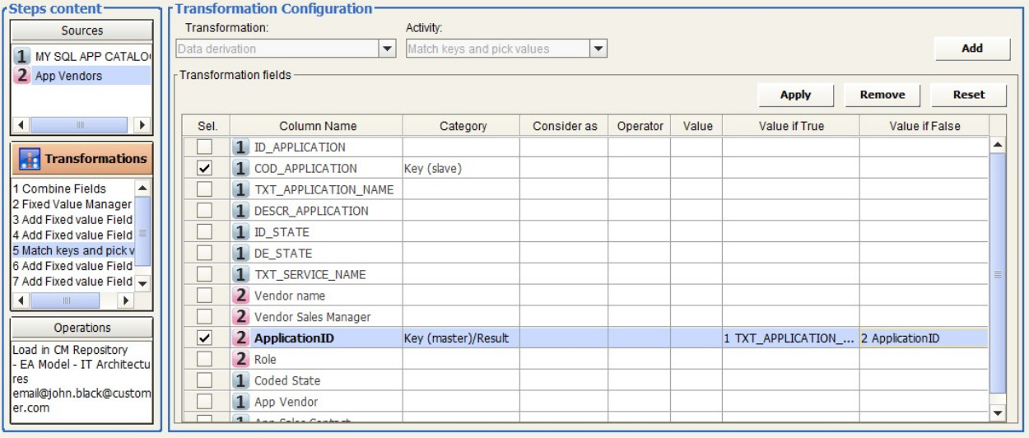1029x438 pixels.
Task: Click source icon next to Role row
Action: point(240,360)
